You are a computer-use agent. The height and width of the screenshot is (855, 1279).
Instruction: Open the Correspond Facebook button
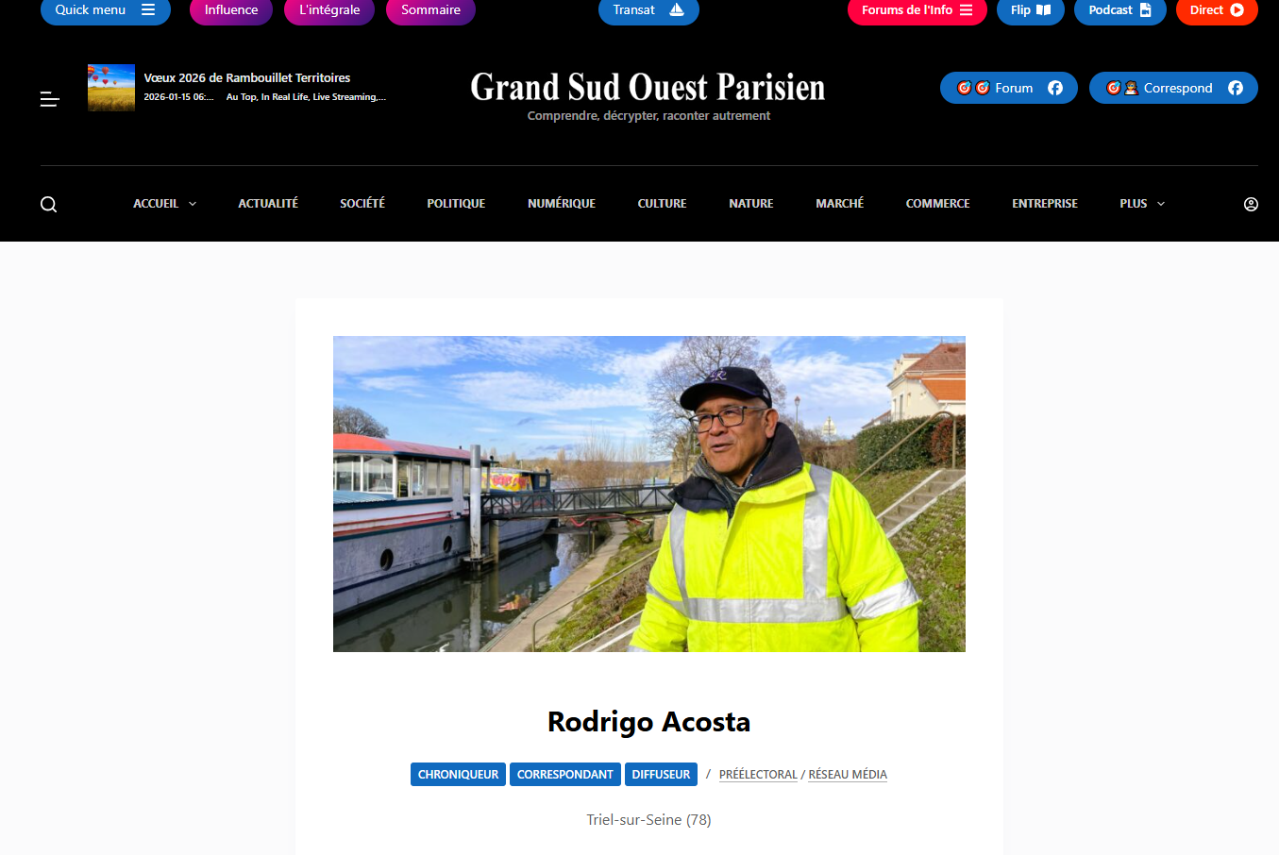(x=1173, y=88)
